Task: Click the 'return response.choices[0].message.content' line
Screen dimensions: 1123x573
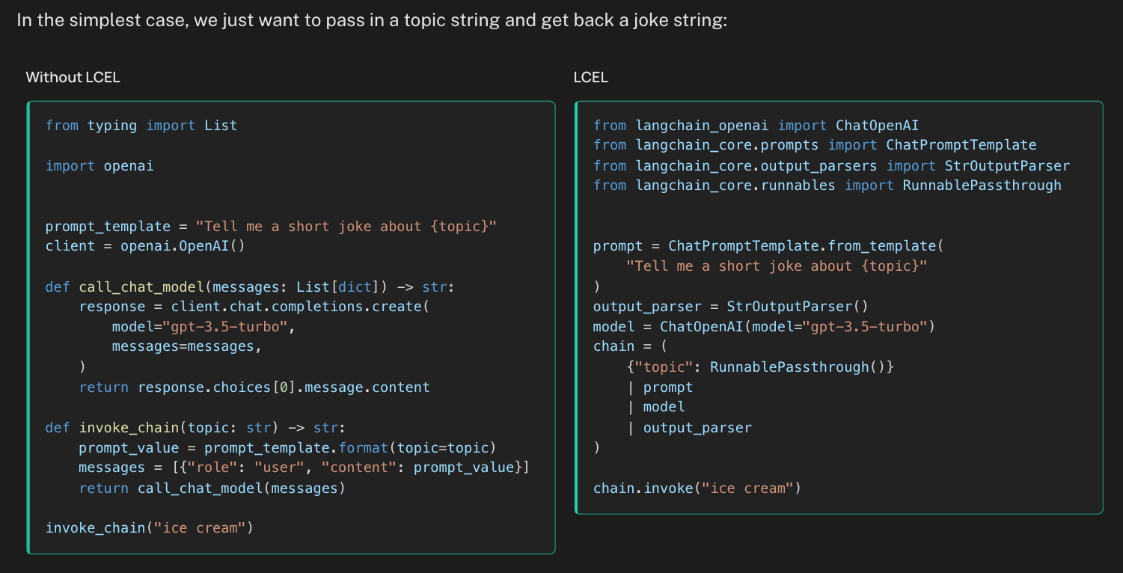Action: coord(254,387)
